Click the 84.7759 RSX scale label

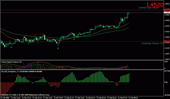tap(167, 71)
